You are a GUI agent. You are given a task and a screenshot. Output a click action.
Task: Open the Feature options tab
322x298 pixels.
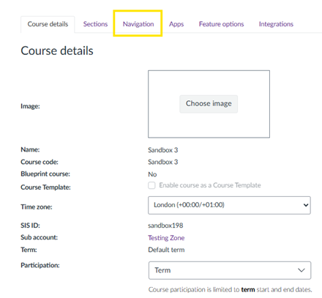coord(221,24)
